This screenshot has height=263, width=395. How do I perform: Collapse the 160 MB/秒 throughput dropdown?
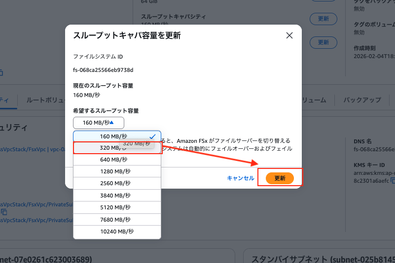(x=99, y=123)
